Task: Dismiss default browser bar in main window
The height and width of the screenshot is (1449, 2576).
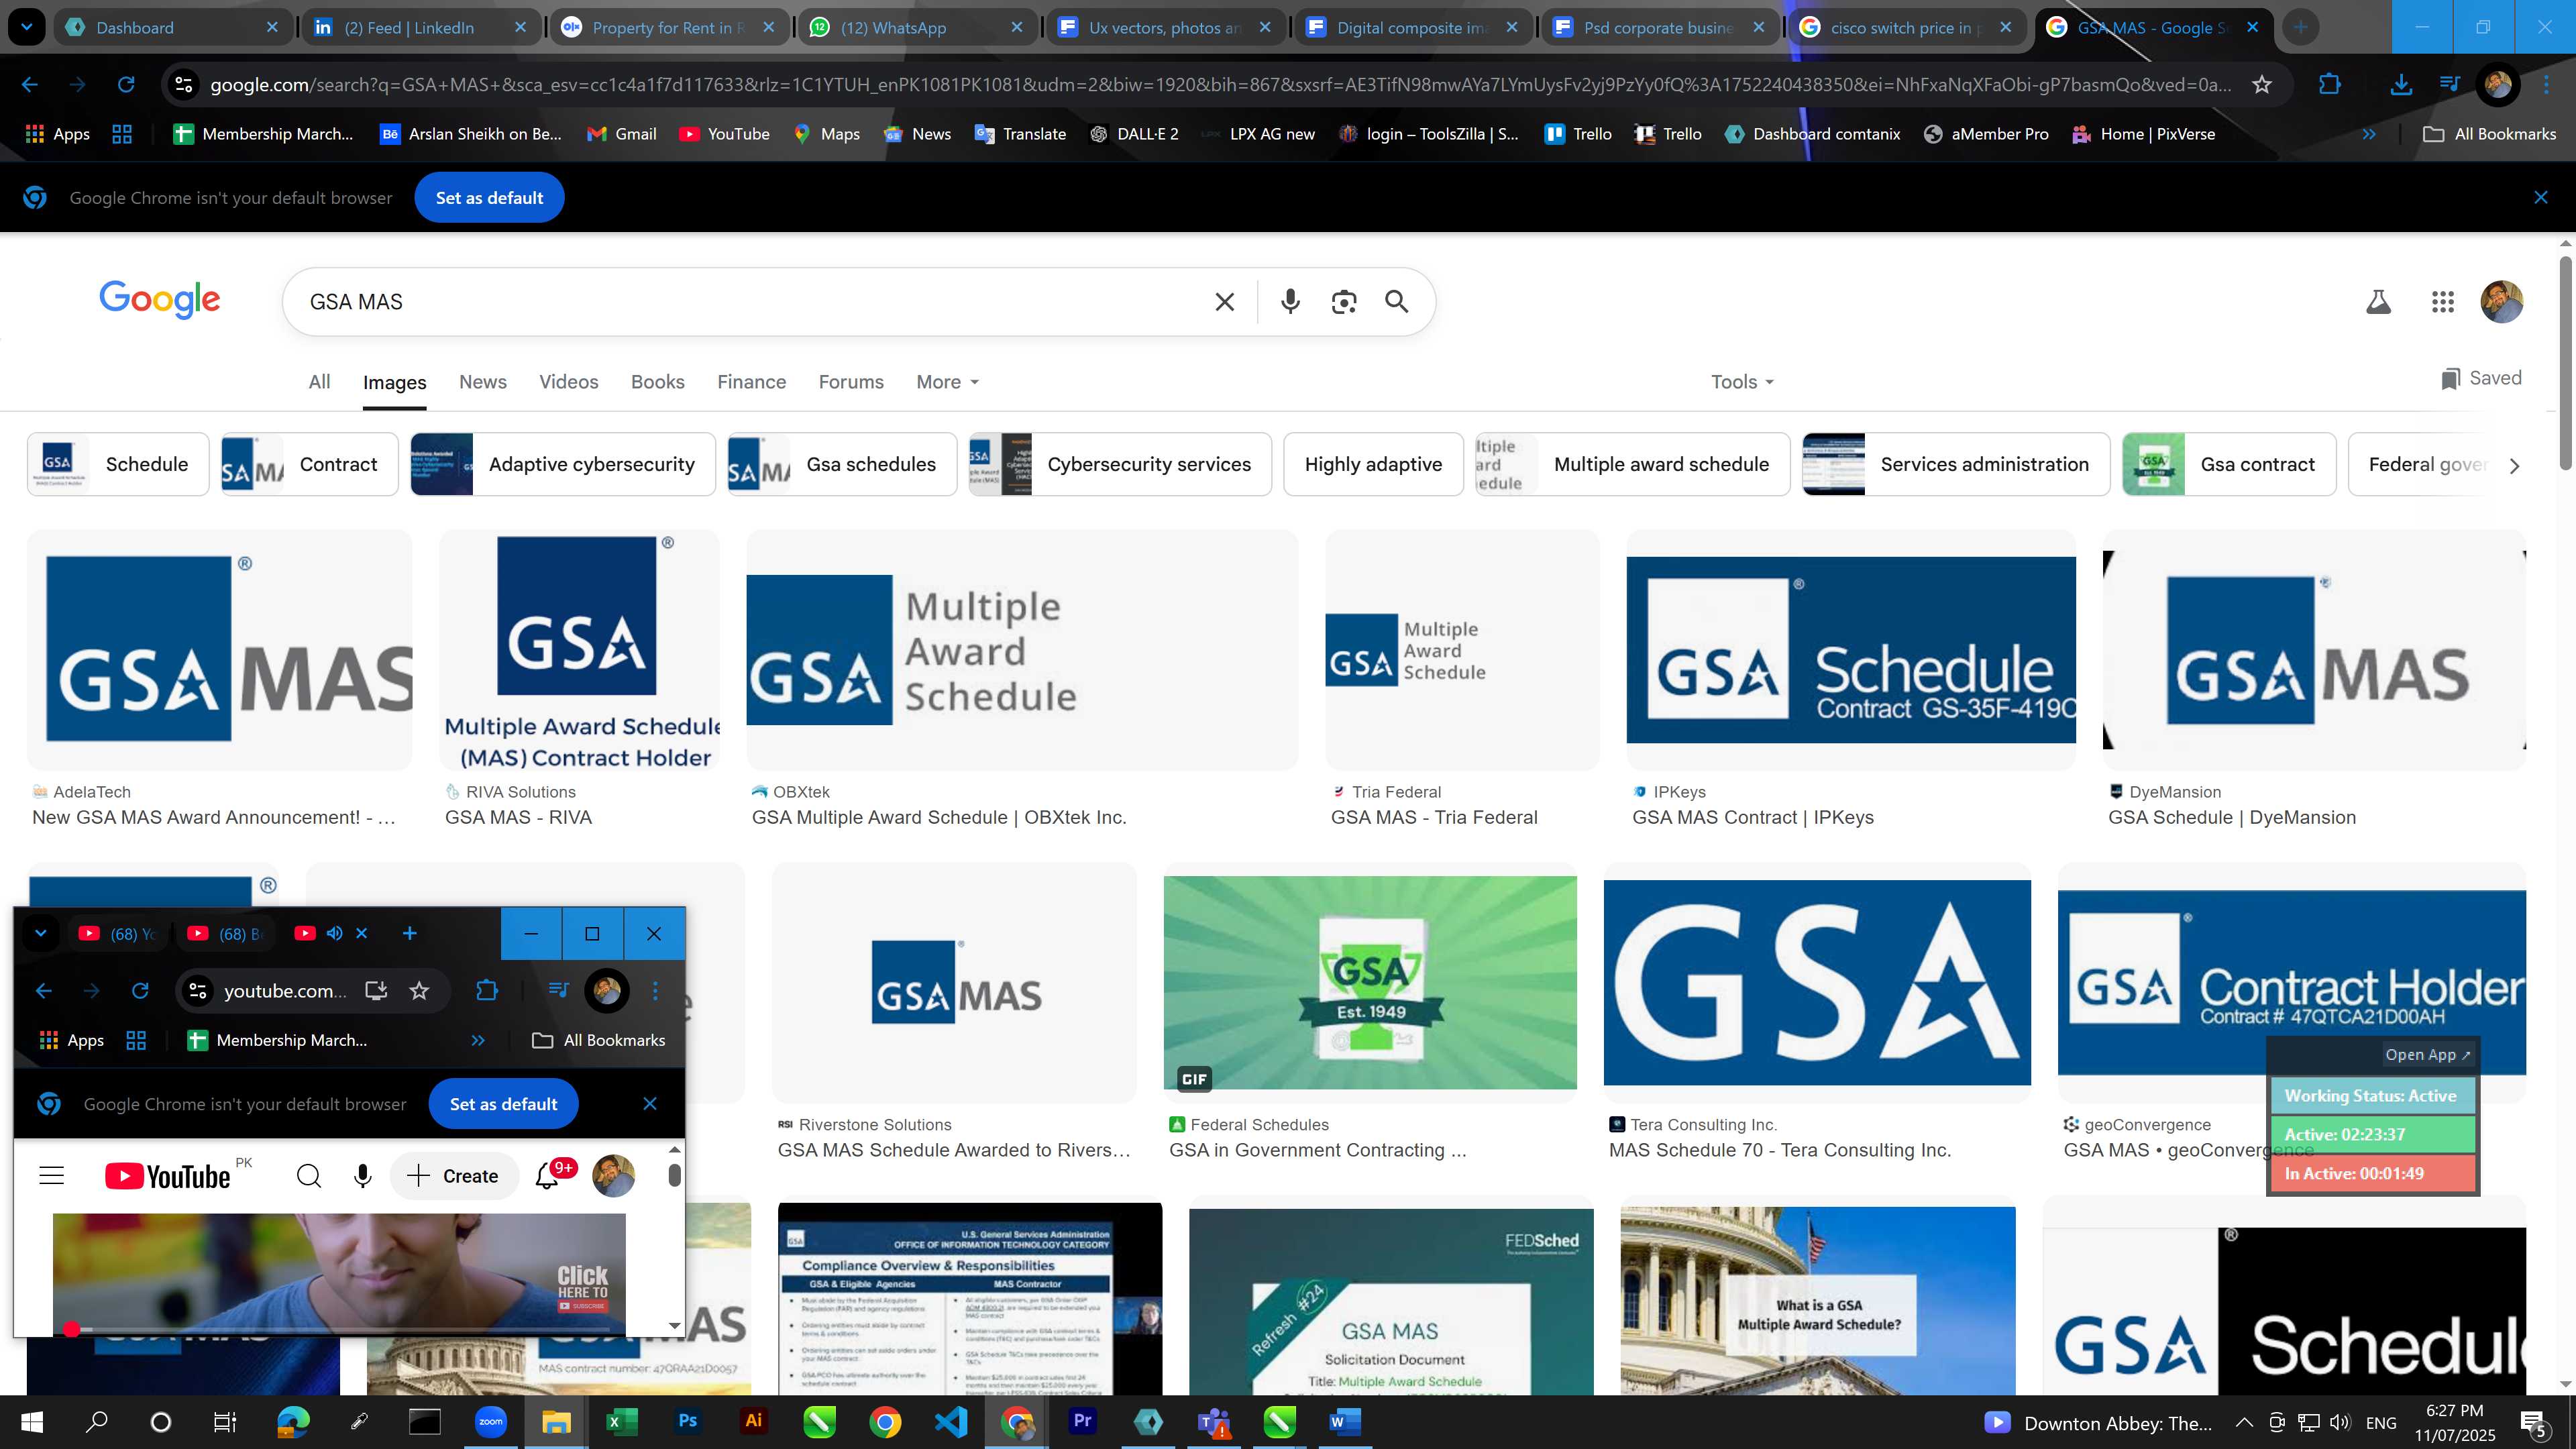Action: 2541,198
